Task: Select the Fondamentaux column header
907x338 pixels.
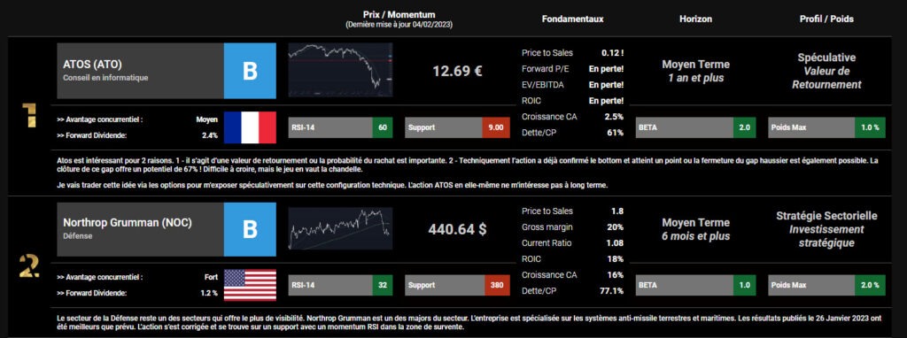Action: (573, 19)
